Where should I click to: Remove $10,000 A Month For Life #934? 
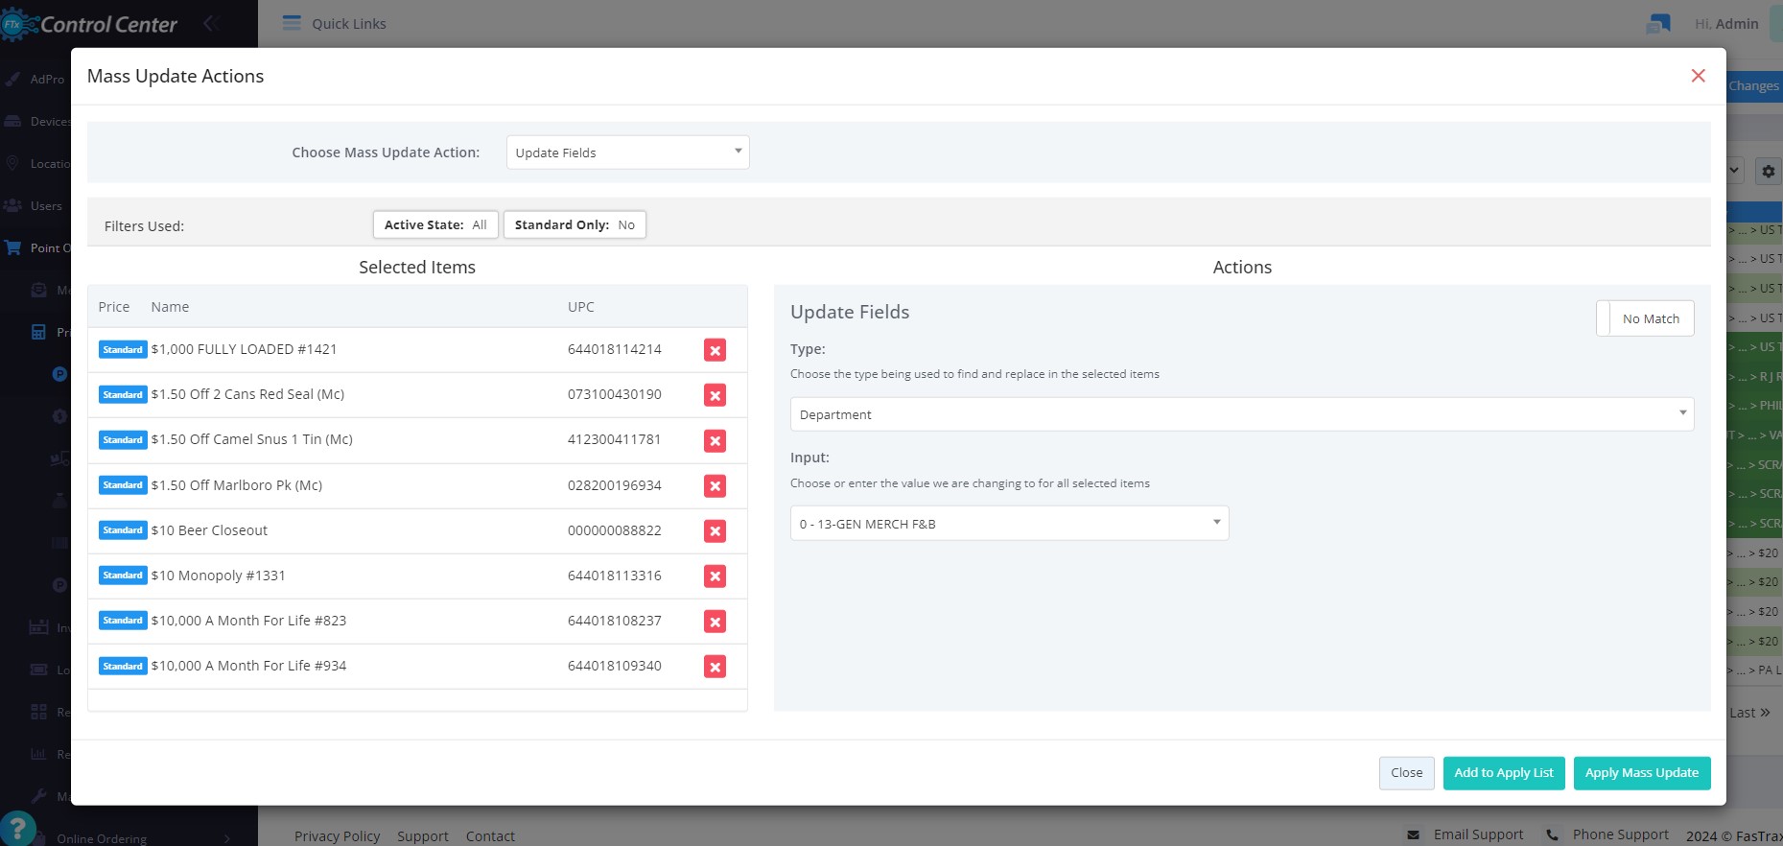click(715, 667)
